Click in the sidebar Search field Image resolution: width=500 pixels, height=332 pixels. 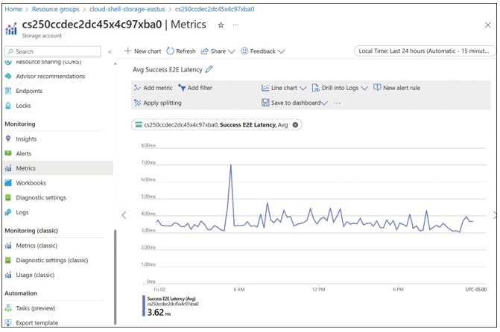pos(53,51)
